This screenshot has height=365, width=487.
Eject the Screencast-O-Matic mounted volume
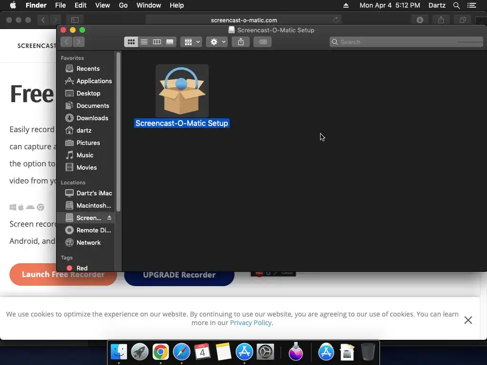[109, 218]
